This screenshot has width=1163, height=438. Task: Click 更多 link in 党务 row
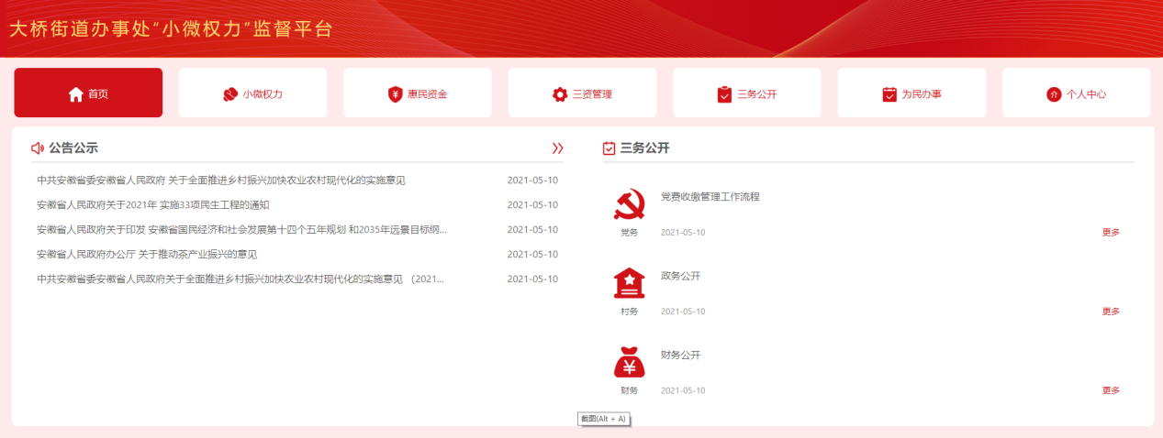pyautogui.click(x=1111, y=233)
